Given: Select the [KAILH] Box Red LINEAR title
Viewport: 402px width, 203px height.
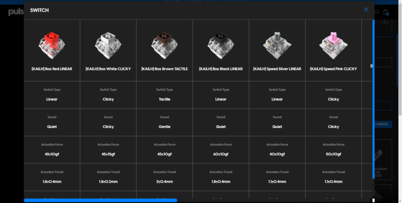Looking at the screenshot, I should (52, 69).
